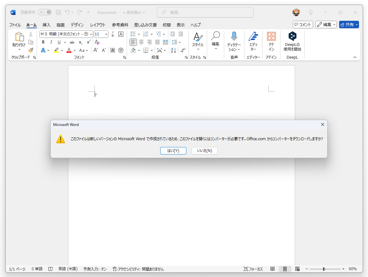Viewport: 368px width, 277px height.
Task: Toggle subscript formatting
Action: tap(80, 42)
